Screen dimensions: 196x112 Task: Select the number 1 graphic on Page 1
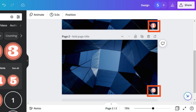(x=153, y=25)
